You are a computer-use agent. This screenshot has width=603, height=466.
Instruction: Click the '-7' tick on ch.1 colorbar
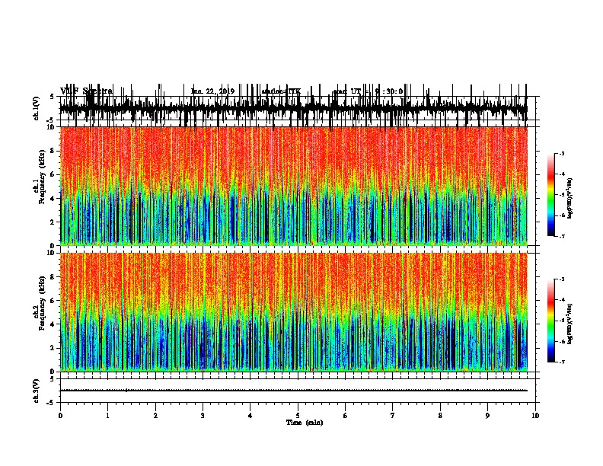click(562, 236)
